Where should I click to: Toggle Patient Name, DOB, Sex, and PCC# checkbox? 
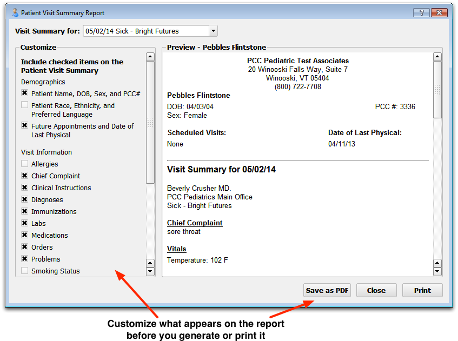[25, 93]
